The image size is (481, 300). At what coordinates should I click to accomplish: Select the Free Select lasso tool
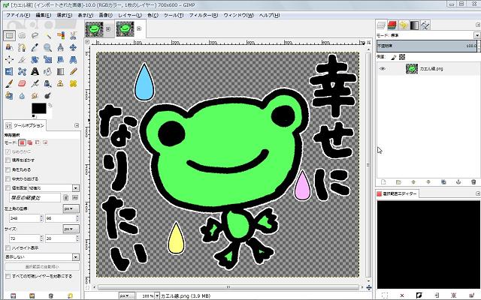click(x=35, y=35)
